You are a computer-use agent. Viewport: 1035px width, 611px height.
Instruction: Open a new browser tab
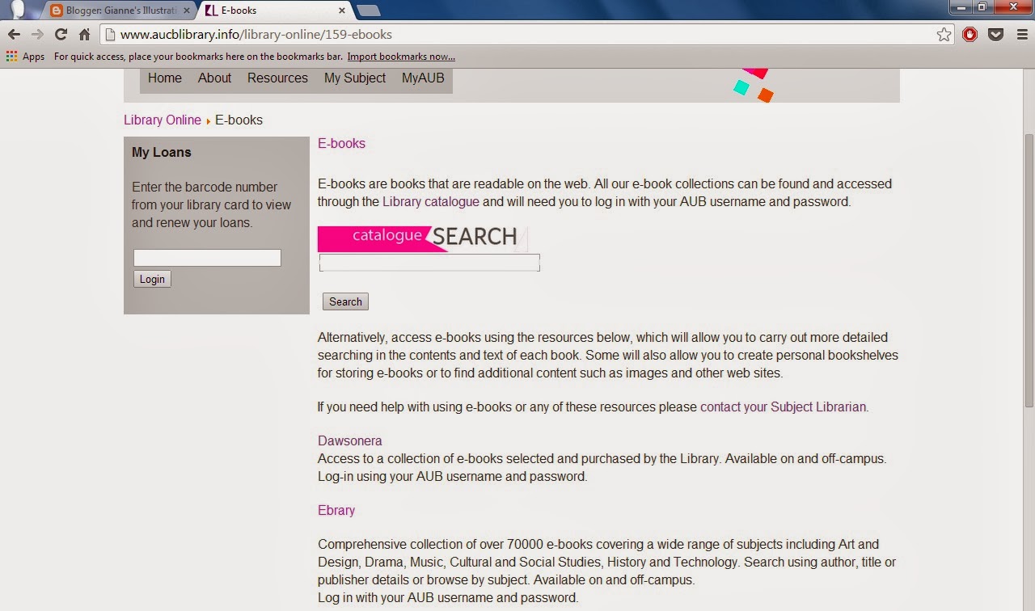369,11
